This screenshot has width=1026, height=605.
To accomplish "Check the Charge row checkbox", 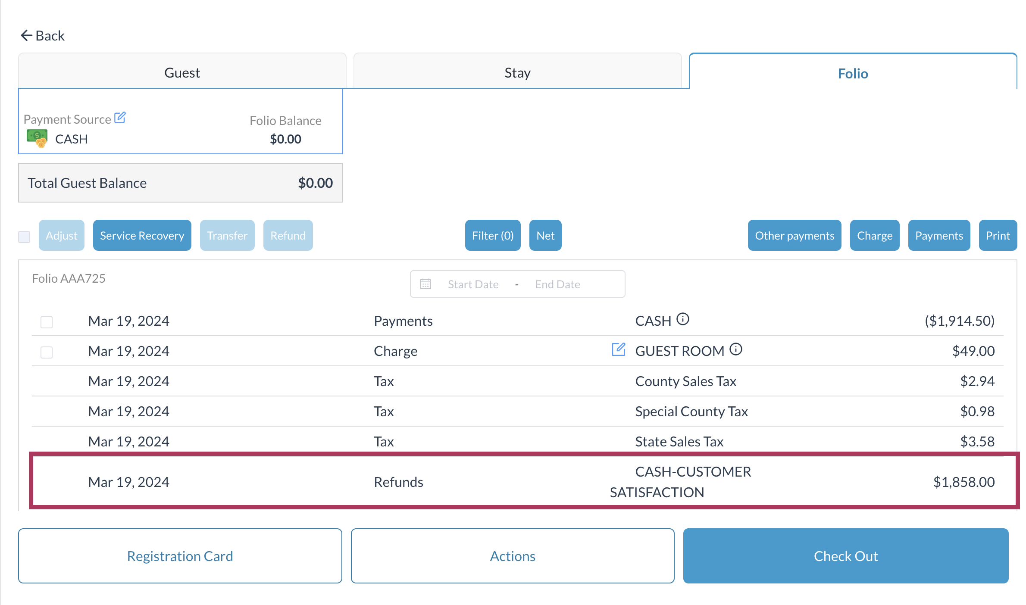I will tap(47, 352).
